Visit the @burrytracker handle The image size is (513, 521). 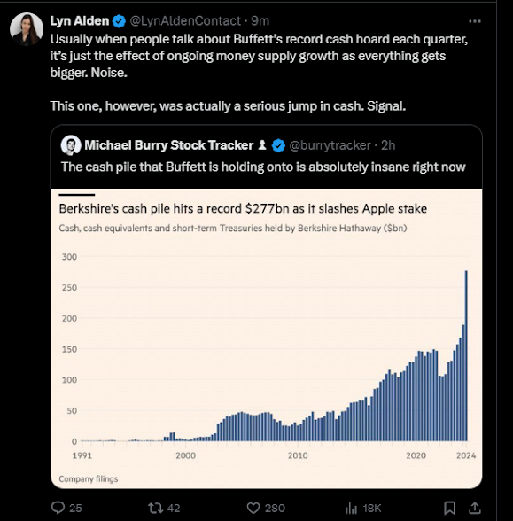(x=330, y=145)
